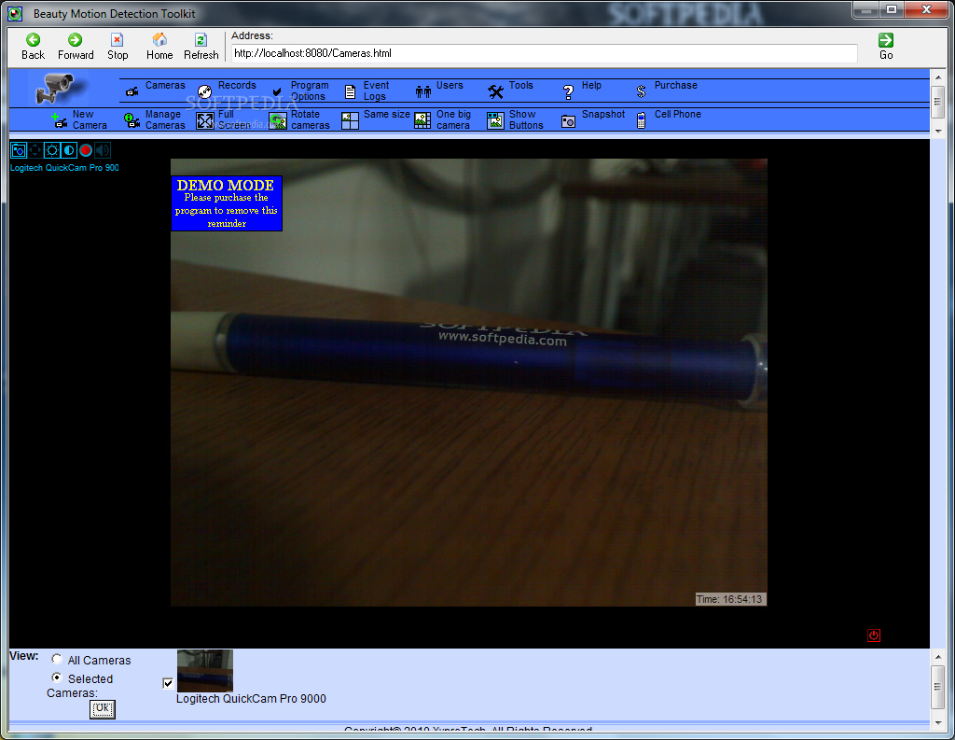Image resolution: width=955 pixels, height=740 pixels.
Task: Click the camera snapshot overlay icon
Action: coord(19,150)
